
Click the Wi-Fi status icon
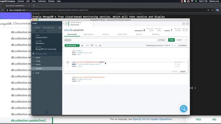point(192,1)
